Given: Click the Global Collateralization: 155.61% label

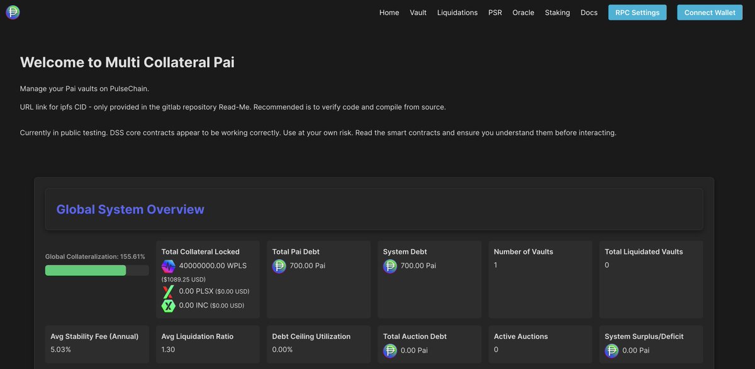Looking at the screenshot, I should [95, 256].
